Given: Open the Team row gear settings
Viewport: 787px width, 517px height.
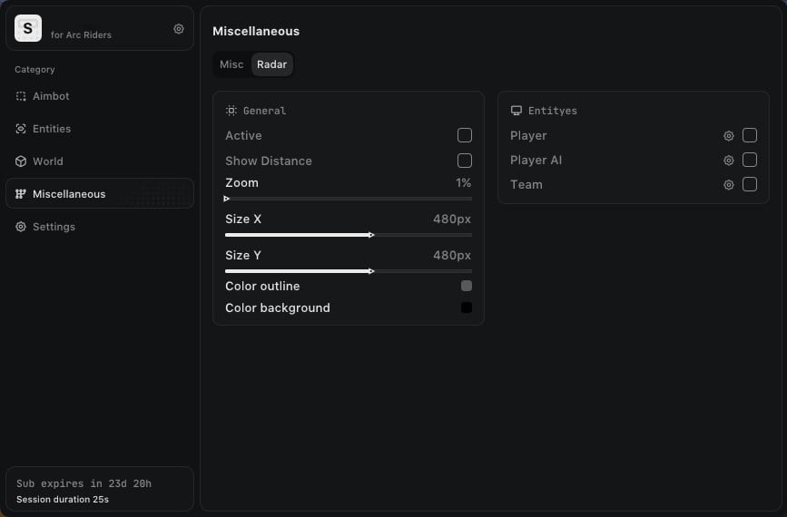Looking at the screenshot, I should tap(728, 185).
